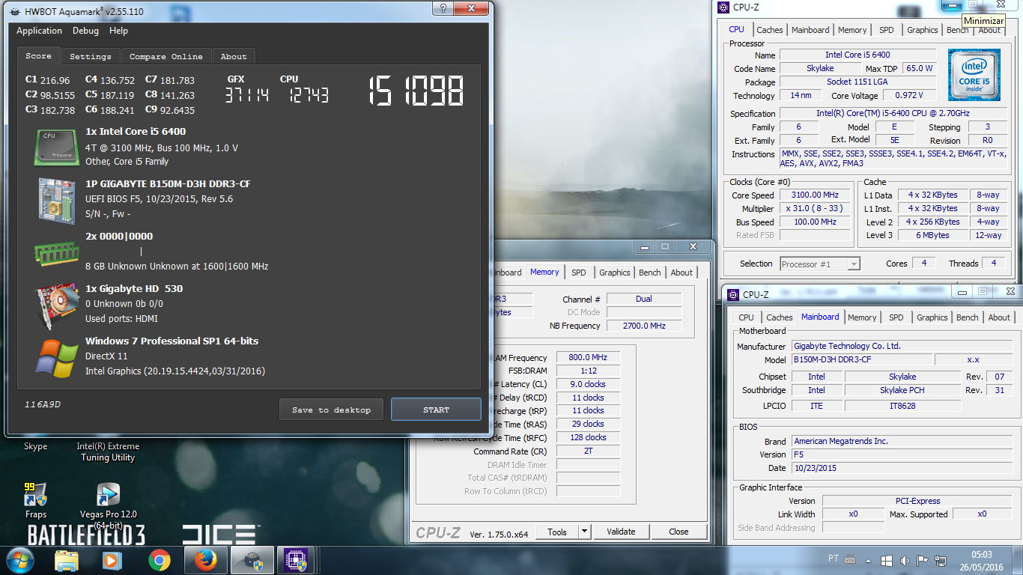This screenshot has height=575, width=1023.
Task: Open Intel Extreme Tuning Utility desktop shortcut
Action: coord(108,451)
